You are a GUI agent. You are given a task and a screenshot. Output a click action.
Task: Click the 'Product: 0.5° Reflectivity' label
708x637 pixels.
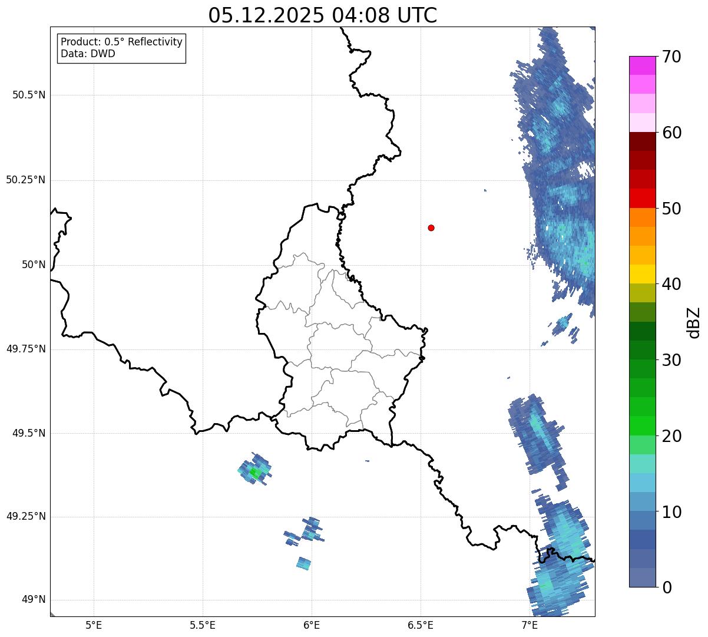pos(122,42)
